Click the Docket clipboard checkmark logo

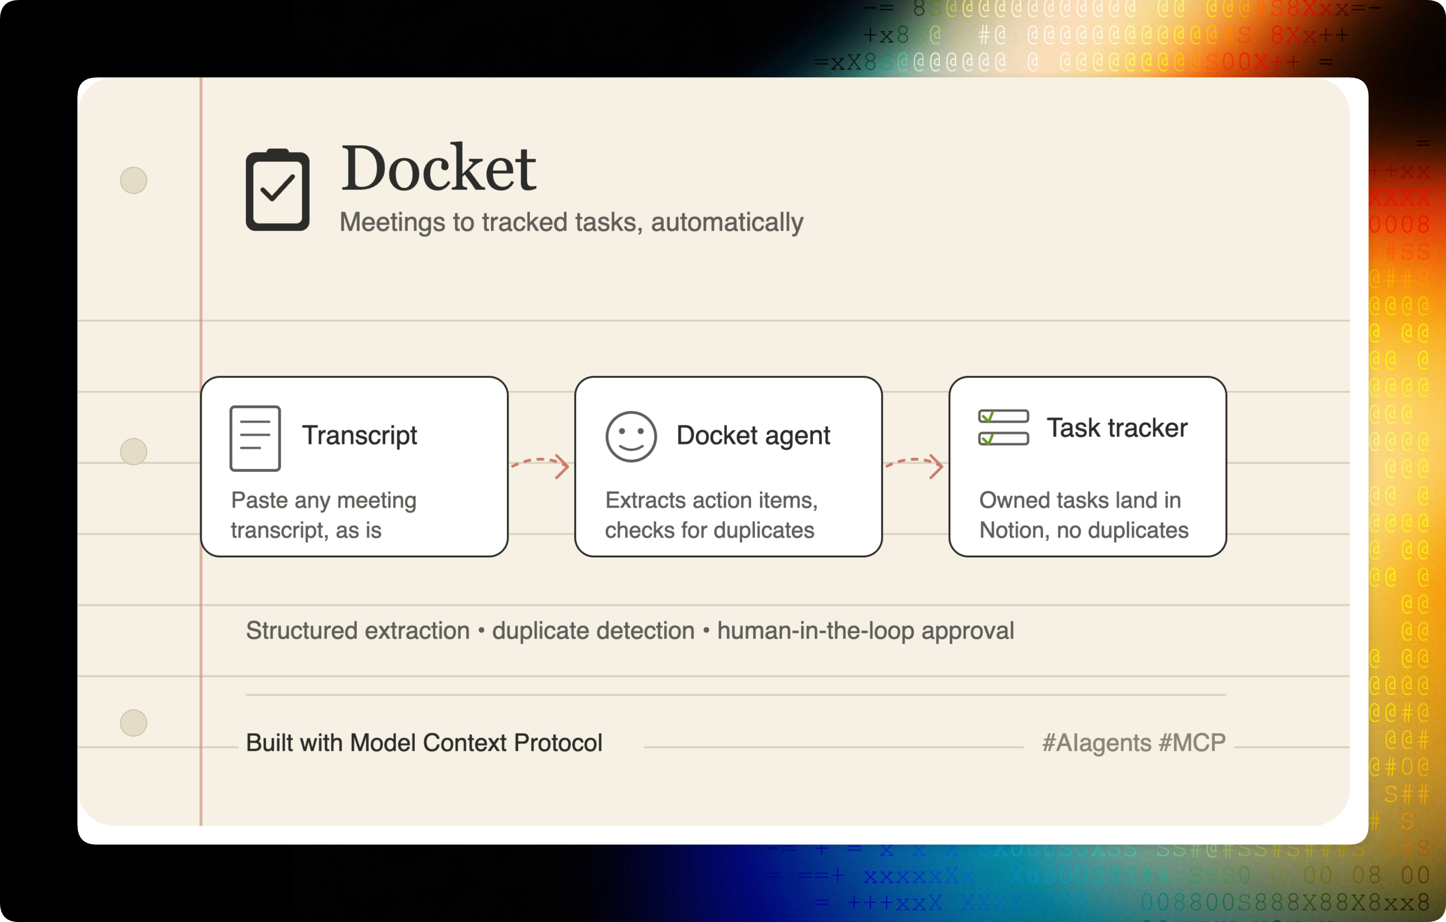coord(277,189)
